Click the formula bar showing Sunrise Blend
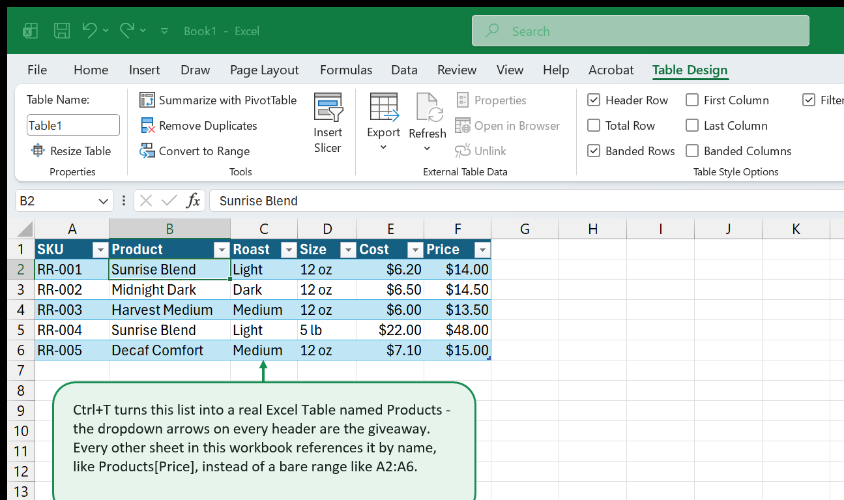 (527, 201)
